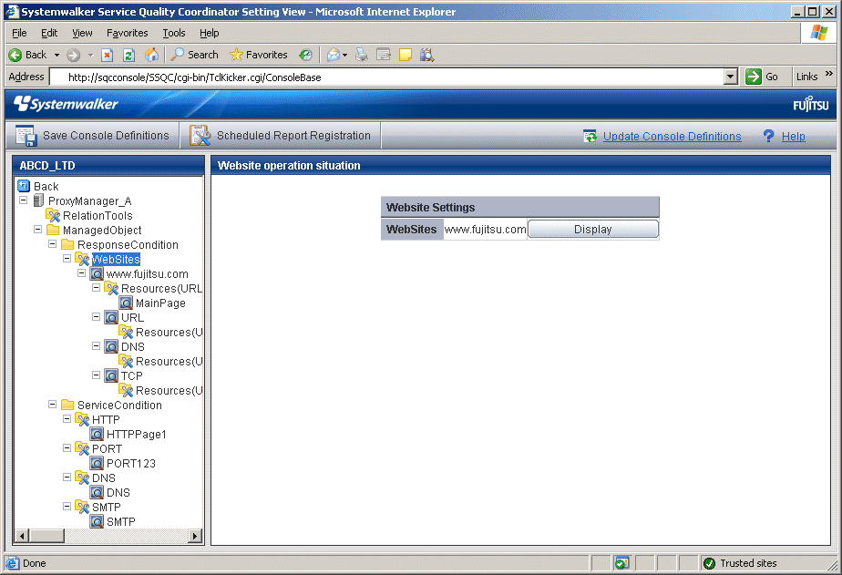Screen dimensions: 842x575
Task: Click the Stop loading icon
Action: (108, 55)
